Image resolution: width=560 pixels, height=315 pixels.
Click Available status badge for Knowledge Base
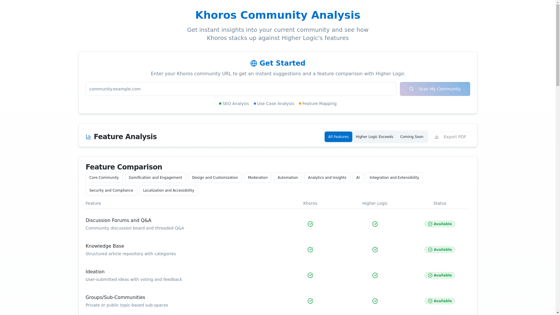440,250
